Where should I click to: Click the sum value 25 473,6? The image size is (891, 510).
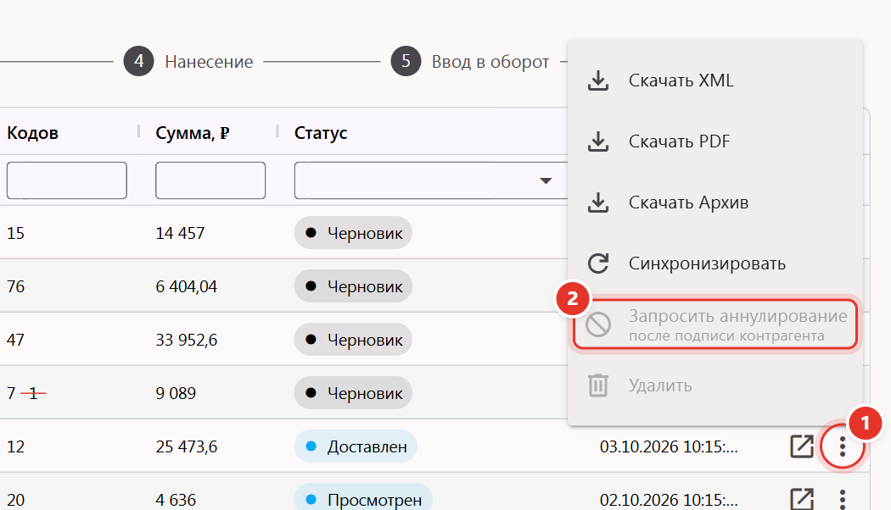click(187, 447)
